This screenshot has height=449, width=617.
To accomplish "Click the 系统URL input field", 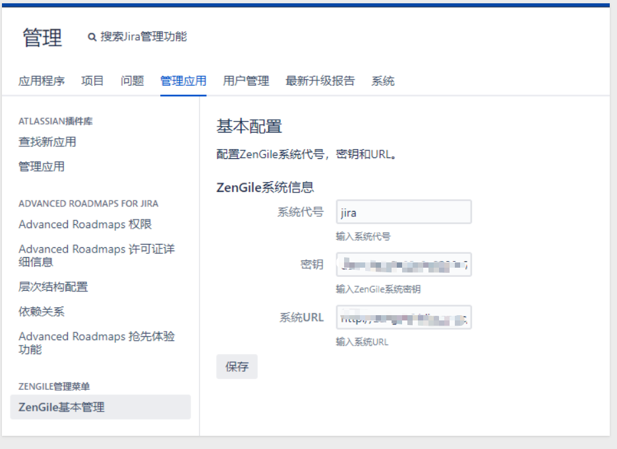I will (x=403, y=317).
